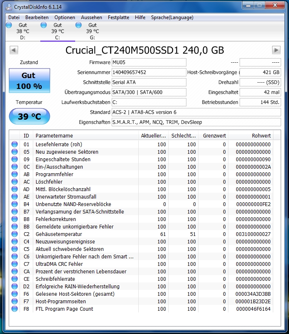
Task: Click status icon for FTL Program Page Count
Action: pos(15,309)
